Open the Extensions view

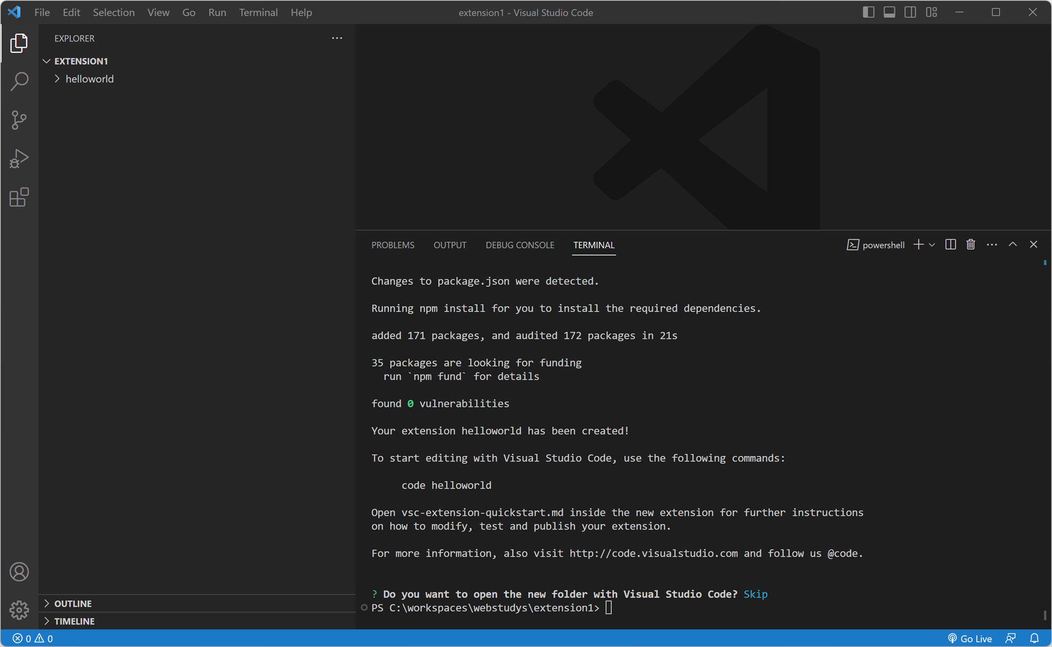click(x=19, y=197)
